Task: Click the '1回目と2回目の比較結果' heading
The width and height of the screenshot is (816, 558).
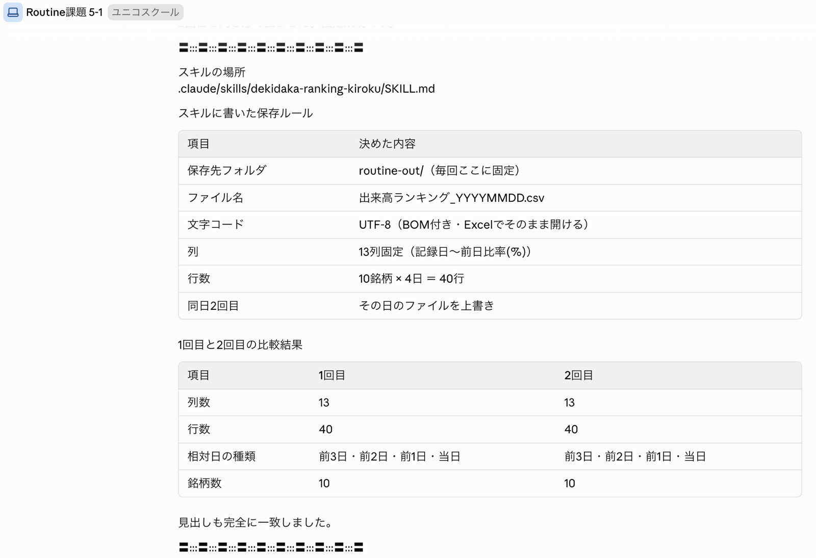Action: coord(240,345)
